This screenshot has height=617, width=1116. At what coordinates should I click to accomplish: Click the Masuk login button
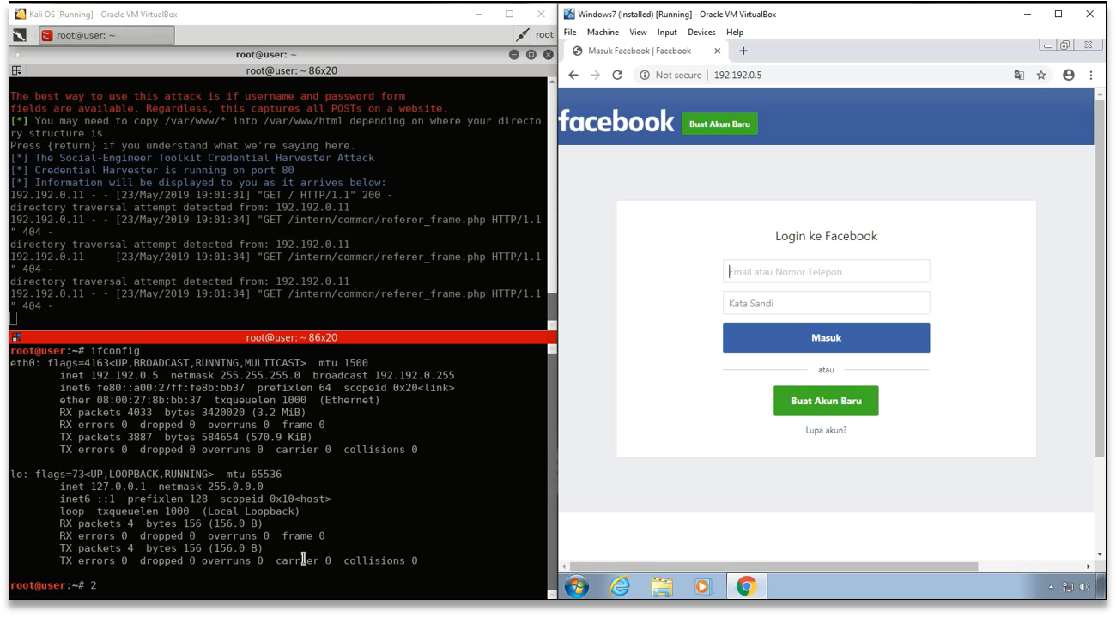tap(826, 337)
